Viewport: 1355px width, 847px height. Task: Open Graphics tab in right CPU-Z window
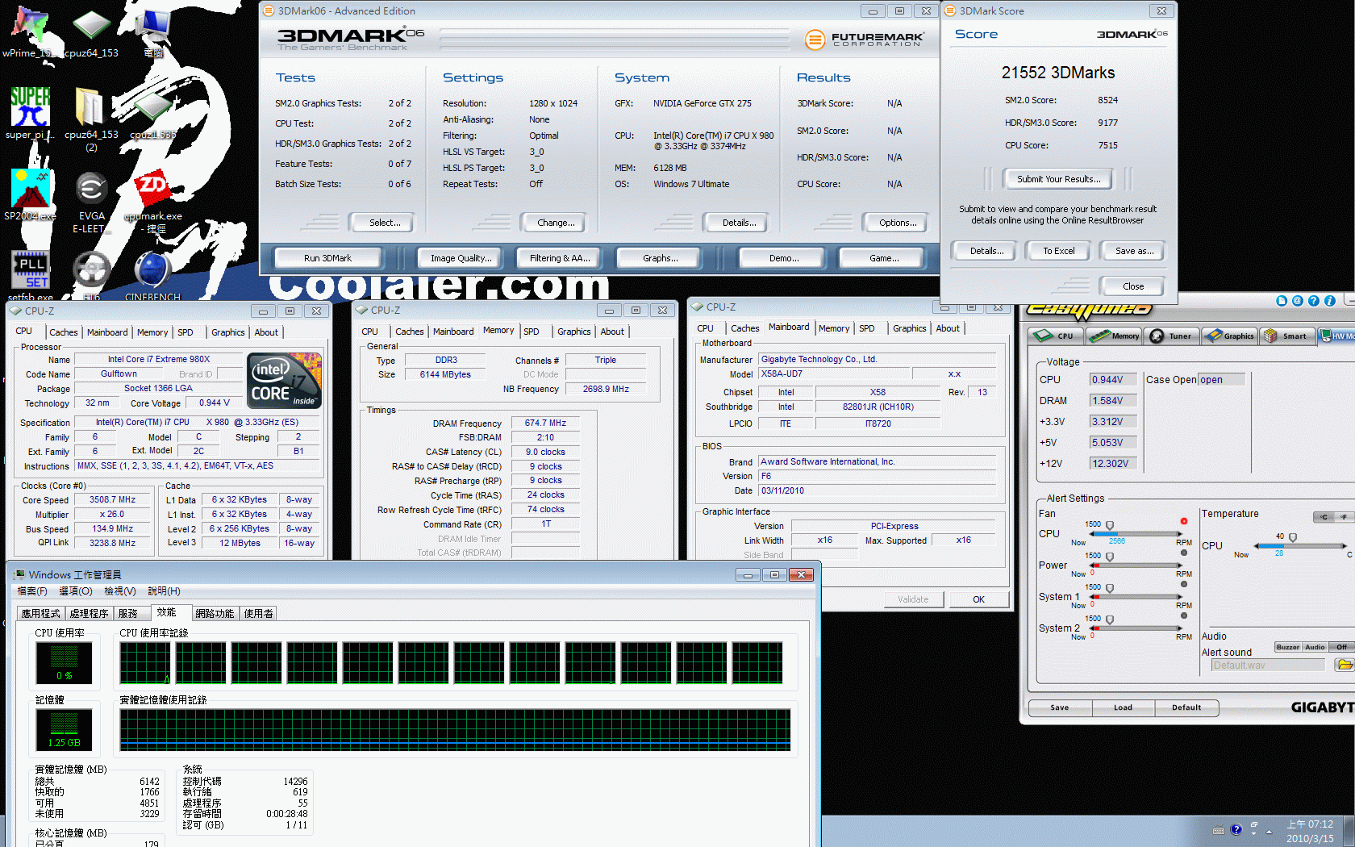pyautogui.click(x=909, y=328)
